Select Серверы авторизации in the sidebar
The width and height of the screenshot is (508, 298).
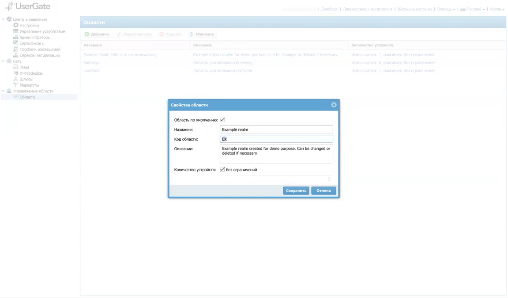40,55
